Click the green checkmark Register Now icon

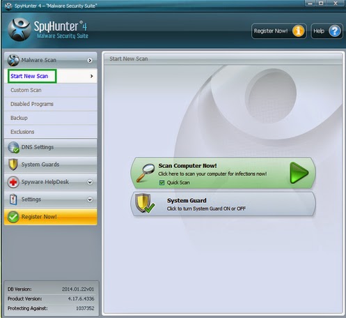point(13,217)
